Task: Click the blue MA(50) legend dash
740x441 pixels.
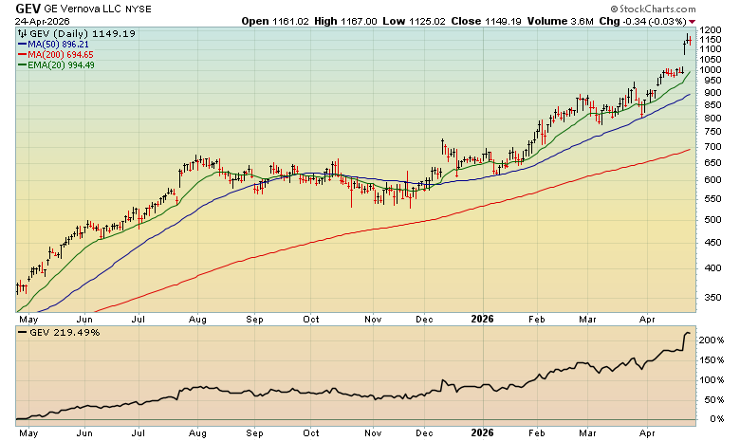Action: click(x=23, y=45)
